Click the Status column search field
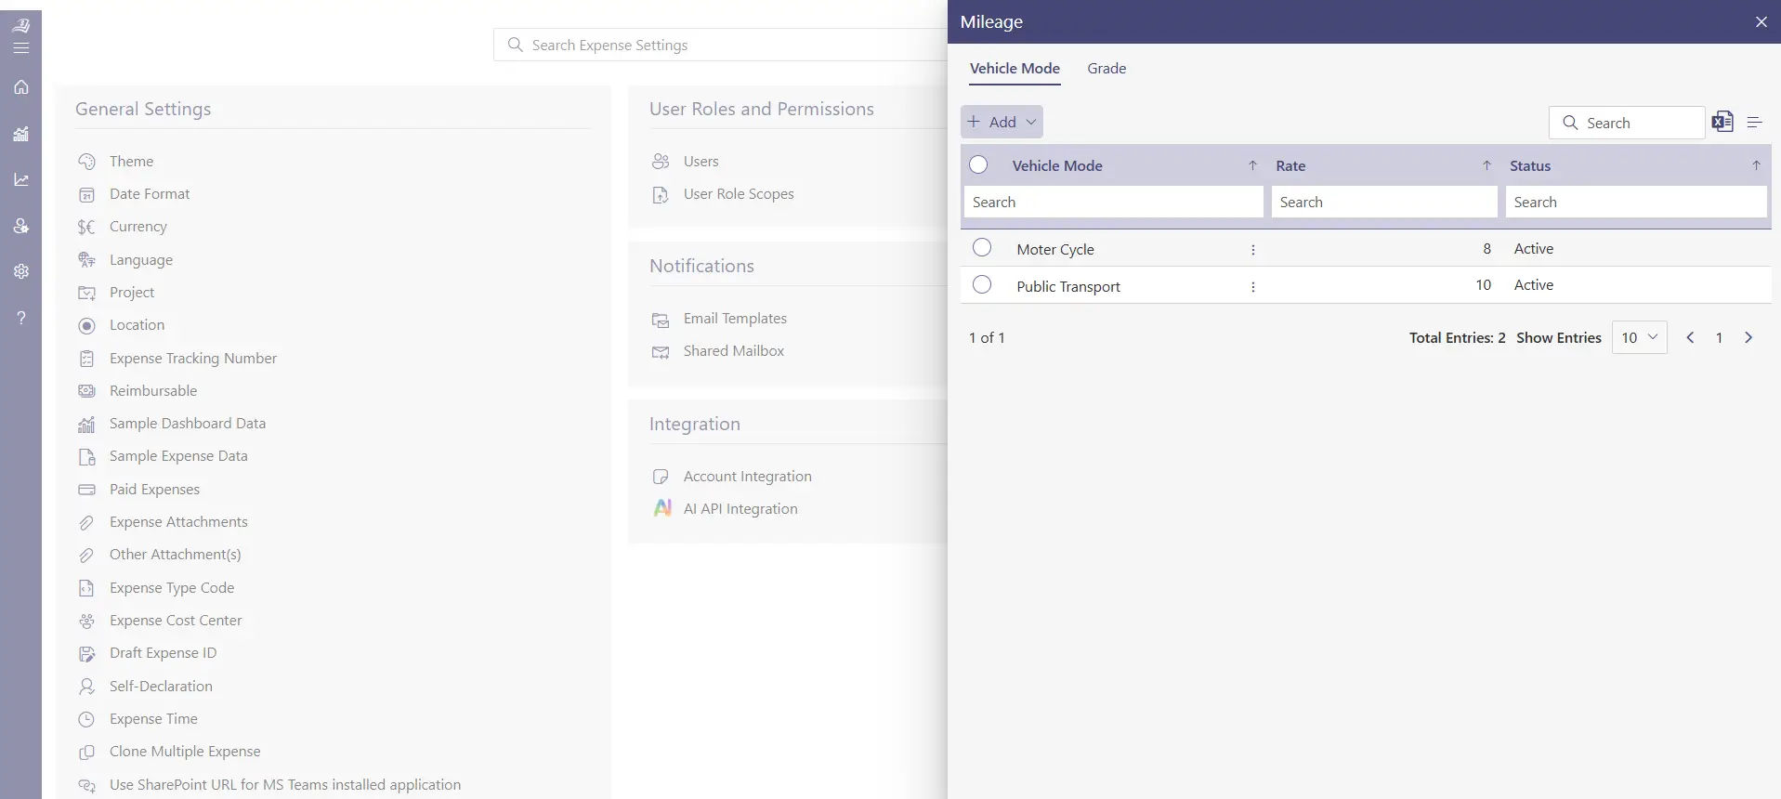Screen dimensions: 1781x799 tap(1635, 203)
